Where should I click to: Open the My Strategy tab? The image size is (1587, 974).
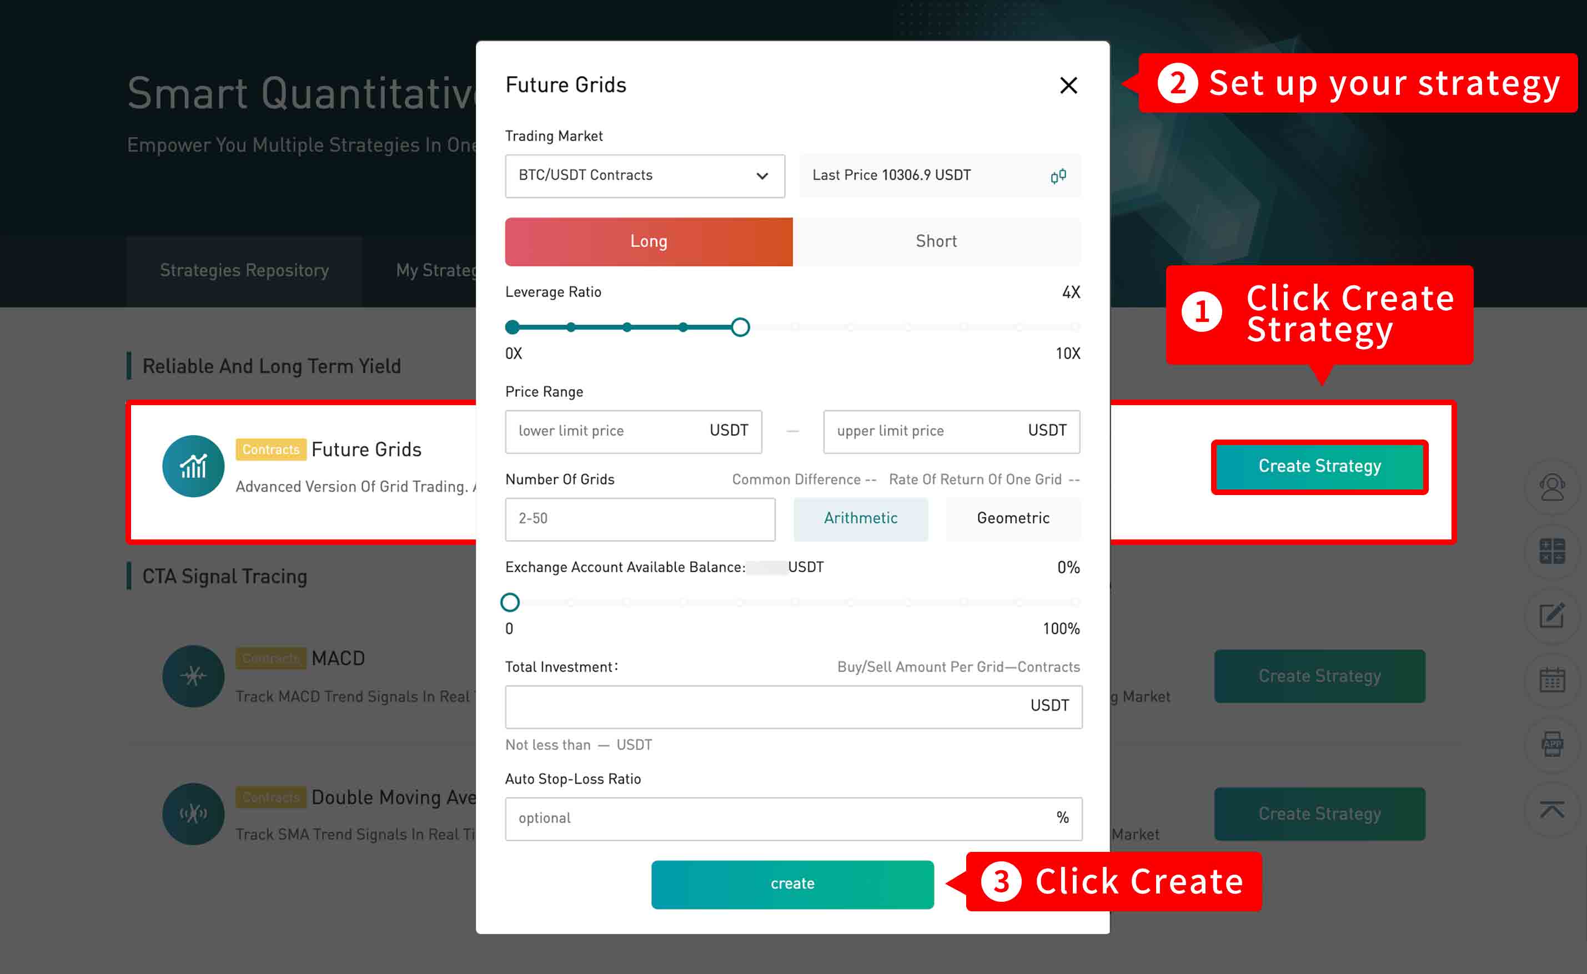click(x=435, y=271)
